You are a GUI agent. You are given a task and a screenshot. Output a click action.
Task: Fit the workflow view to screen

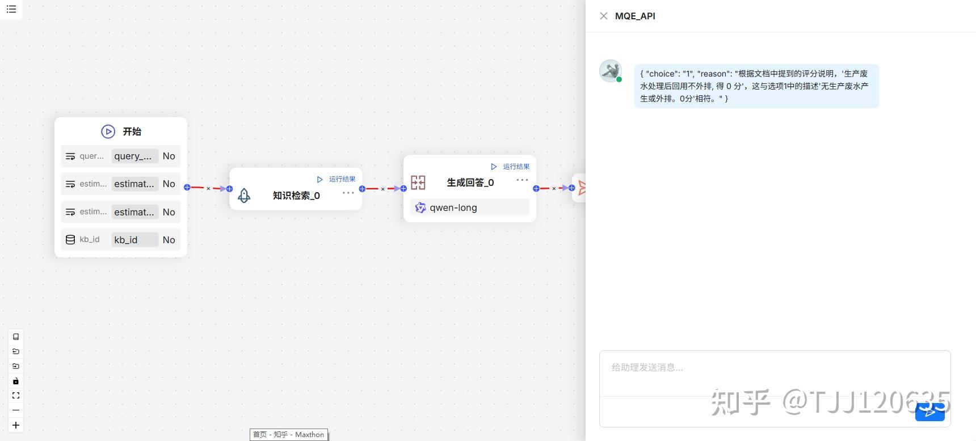click(16, 396)
